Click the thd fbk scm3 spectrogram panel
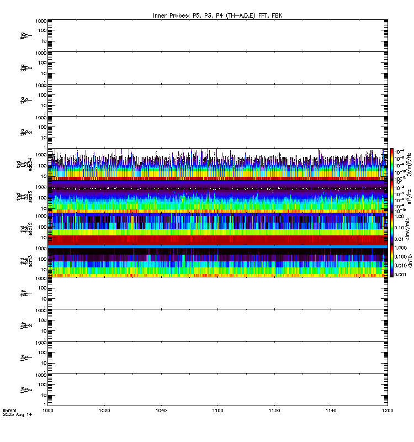Viewport: 414px width, 442px height. (x=217, y=261)
